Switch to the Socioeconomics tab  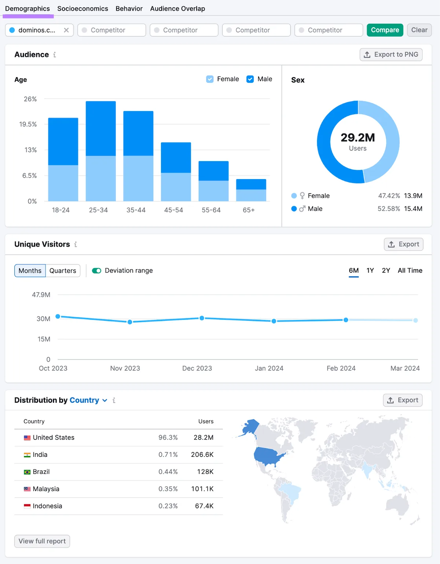tap(82, 8)
